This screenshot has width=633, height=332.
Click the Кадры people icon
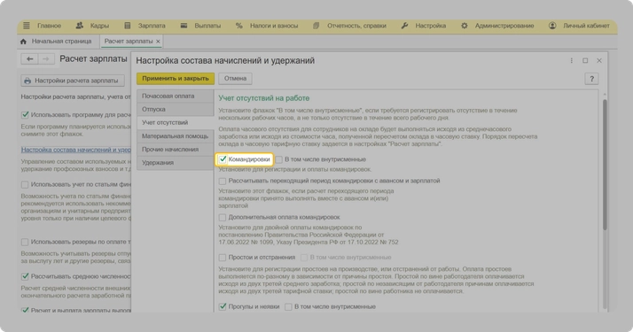tap(80, 26)
